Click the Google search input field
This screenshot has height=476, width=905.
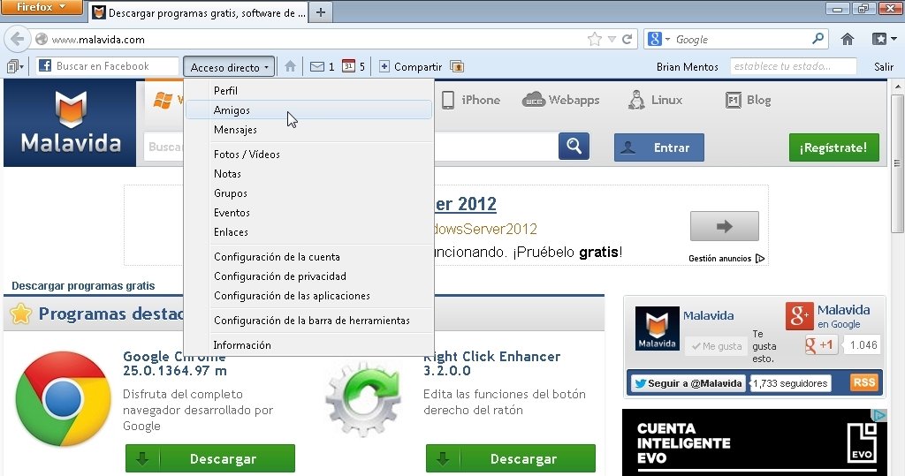click(741, 39)
